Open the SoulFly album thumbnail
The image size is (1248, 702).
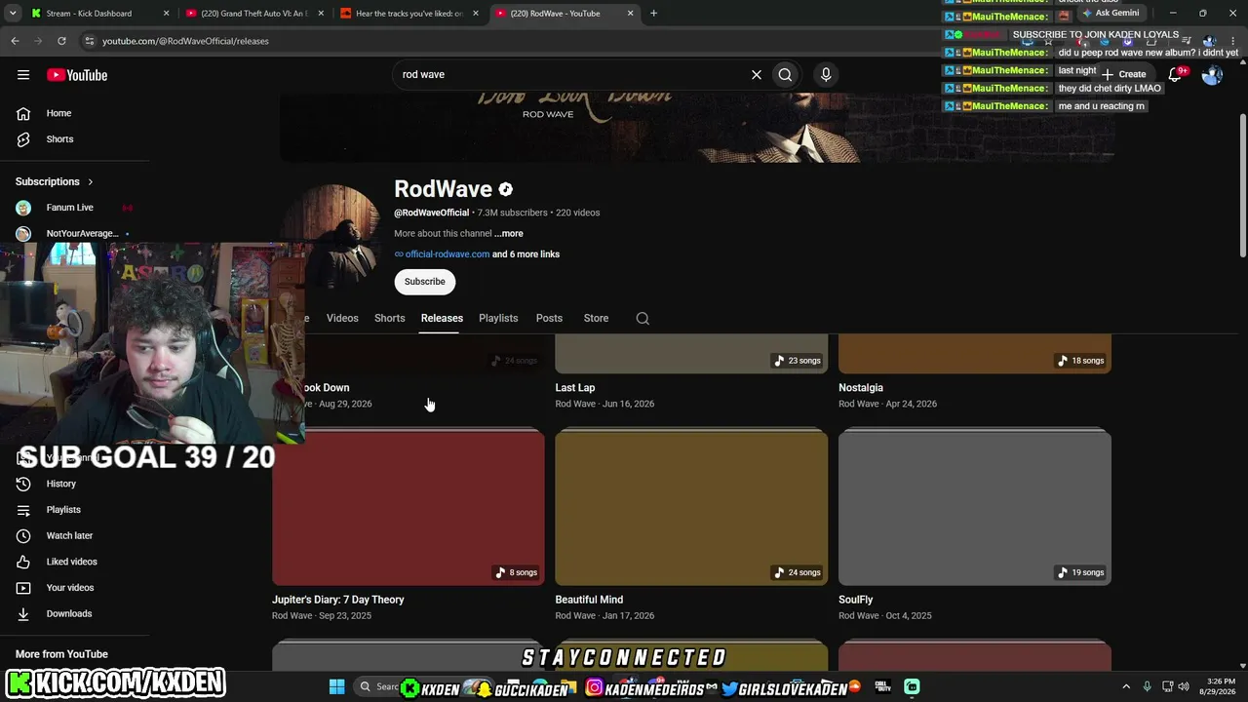pyautogui.click(x=975, y=507)
